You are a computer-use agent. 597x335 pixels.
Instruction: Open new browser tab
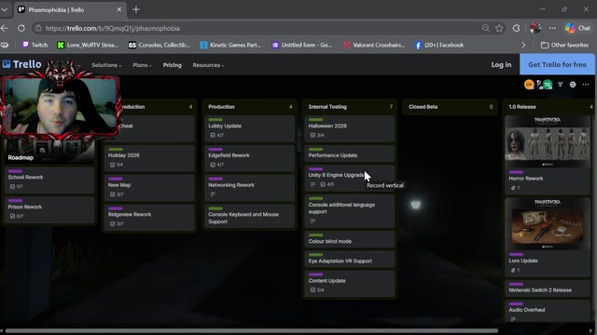(136, 9)
